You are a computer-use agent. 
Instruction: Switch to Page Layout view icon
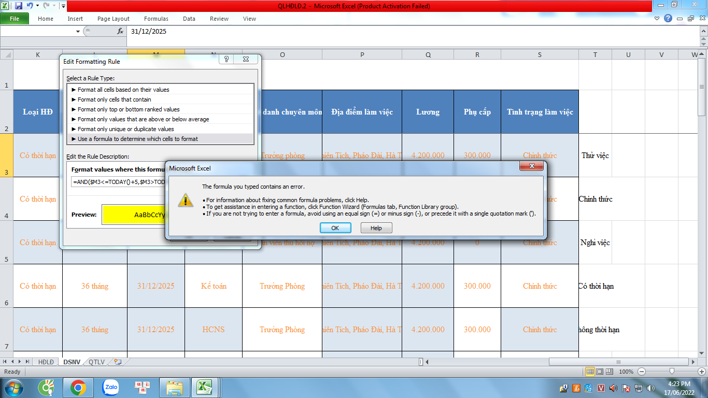(x=600, y=372)
